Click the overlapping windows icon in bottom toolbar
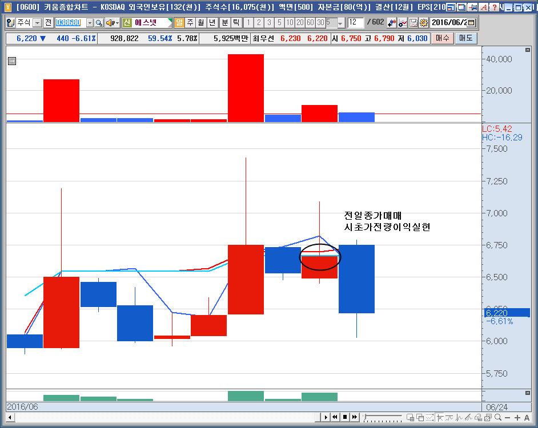Image resolution: width=538 pixels, height=428 pixels. point(420,417)
